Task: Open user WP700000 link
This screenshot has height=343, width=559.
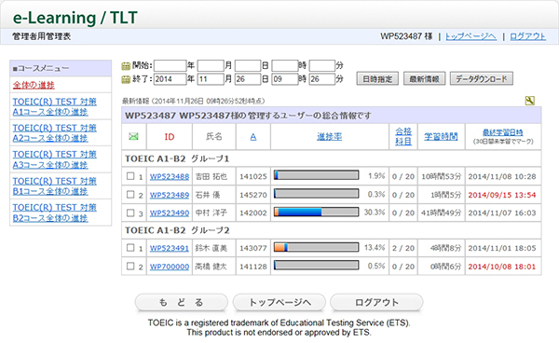Action: pyautogui.click(x=170, y=267)
